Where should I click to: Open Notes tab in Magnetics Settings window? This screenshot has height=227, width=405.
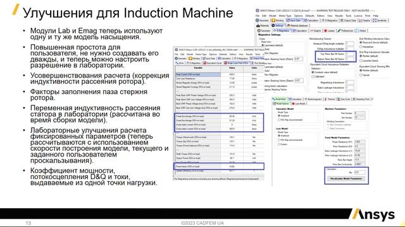361,31
